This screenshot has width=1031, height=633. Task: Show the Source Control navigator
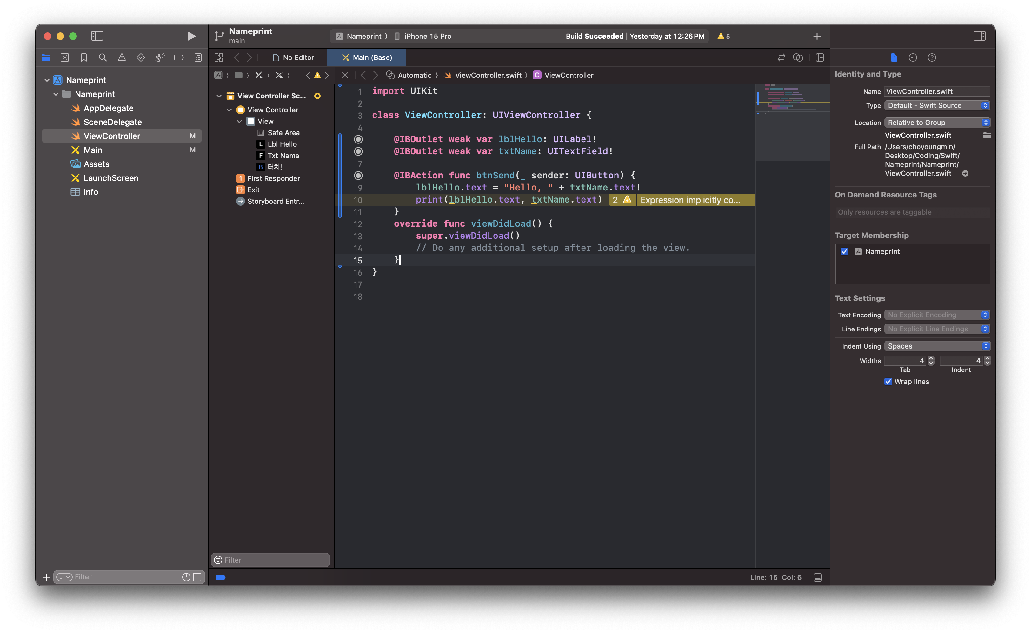64,57
